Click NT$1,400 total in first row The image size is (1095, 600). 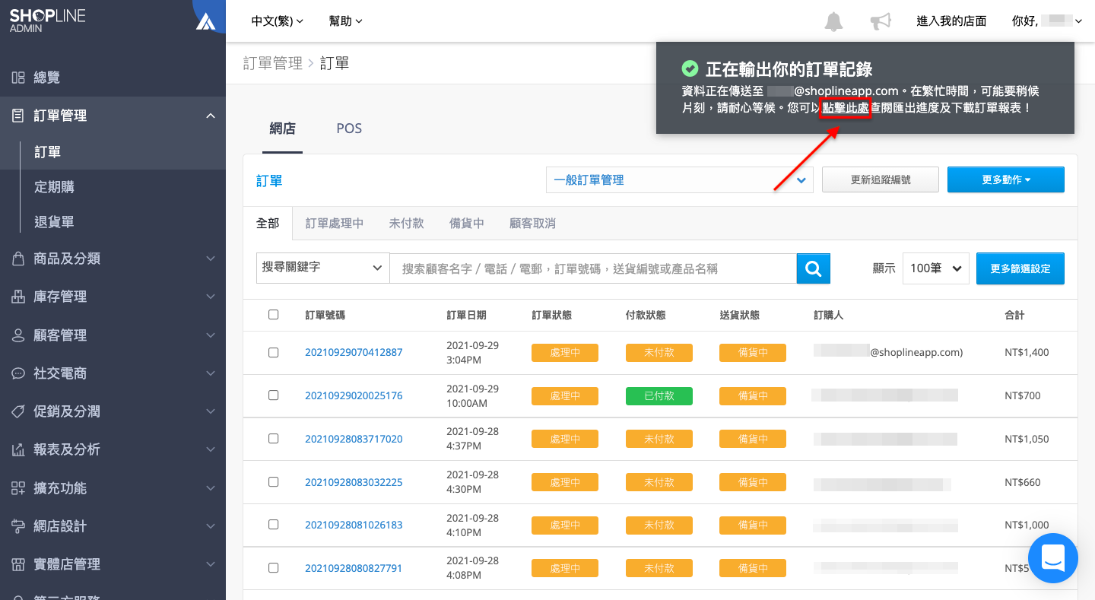click(x=1027, y=352)
